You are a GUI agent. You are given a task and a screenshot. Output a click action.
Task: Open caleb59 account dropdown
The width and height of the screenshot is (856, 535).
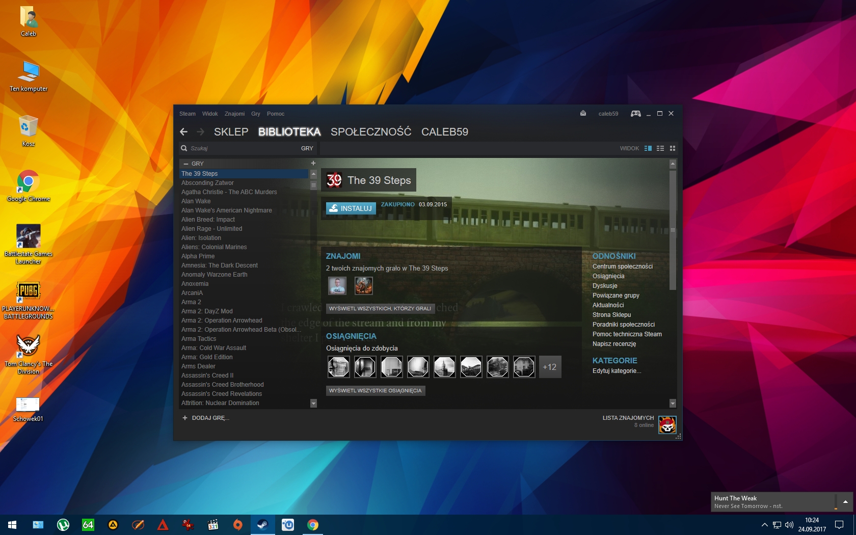click(608, 114)
